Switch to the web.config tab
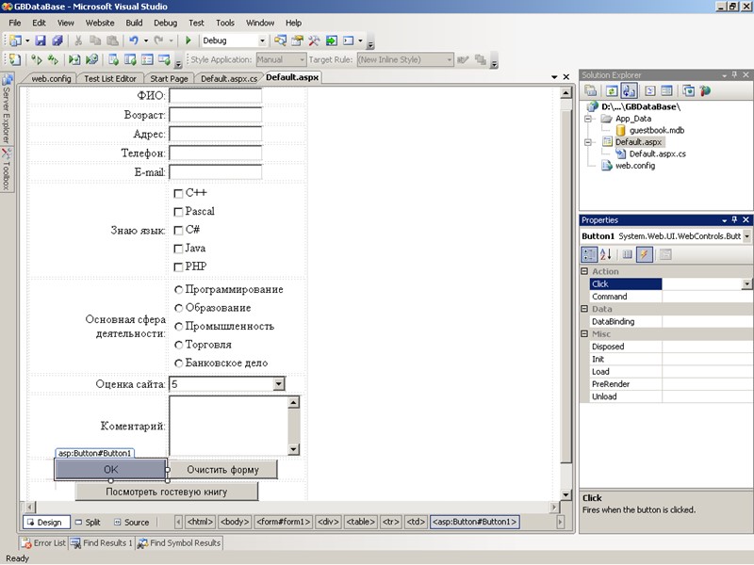This screenshot has height=565, width=754. [x=52, y=78]
